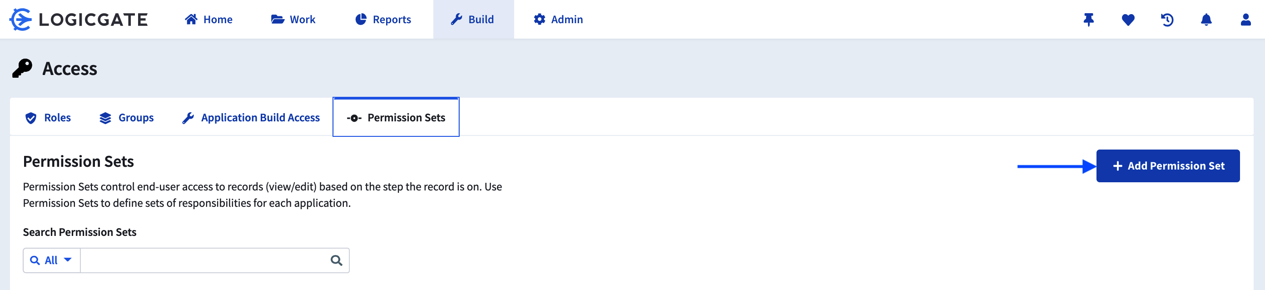Image resolution: width=1265 pixels, height=290 pixels.
Task: Expand the All search filter dropdown
Action: pos(52,260)
